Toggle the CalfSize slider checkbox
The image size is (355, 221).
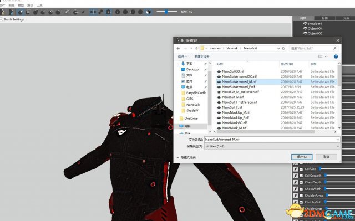(301, 169)
